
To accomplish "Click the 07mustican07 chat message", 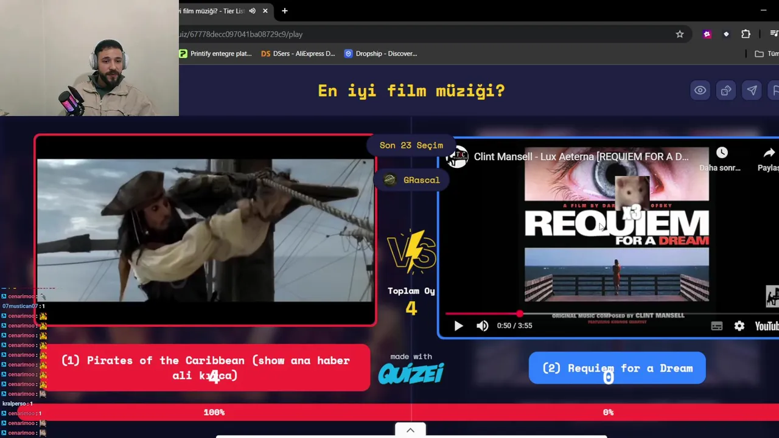I will pyautogui.click(x=24, y=306).
